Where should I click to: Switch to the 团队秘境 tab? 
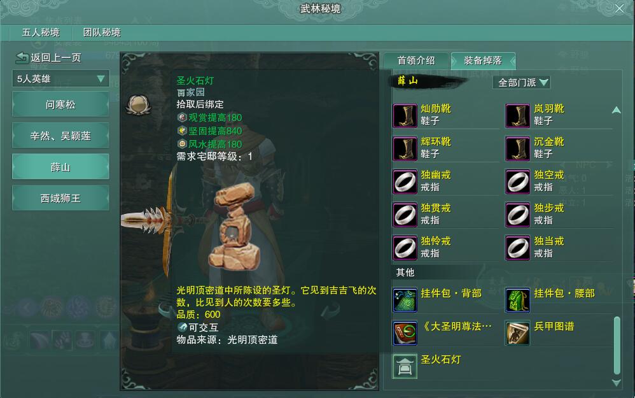102,32
